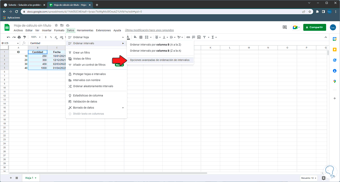This screenshot has height=182, width=340.
Task: Click the Merge cells icon
Action: [x=146, y=37]
